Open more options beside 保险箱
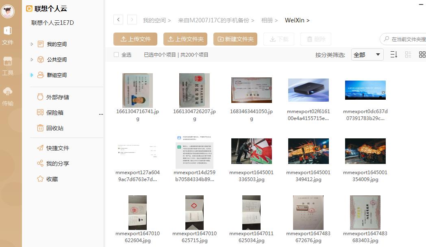The height and width of the screenshot is (247, 426). click(101, 114)
